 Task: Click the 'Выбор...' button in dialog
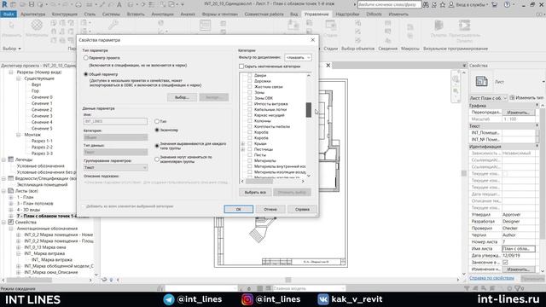(182, 97)
